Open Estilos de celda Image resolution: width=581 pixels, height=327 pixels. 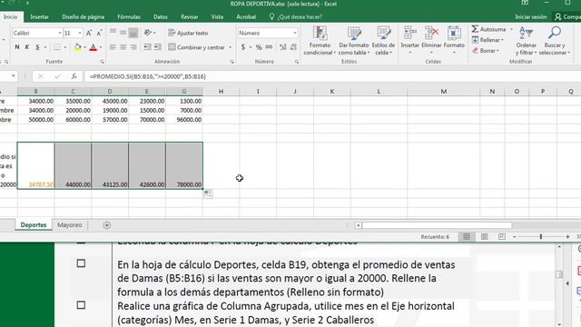(383, 41)
